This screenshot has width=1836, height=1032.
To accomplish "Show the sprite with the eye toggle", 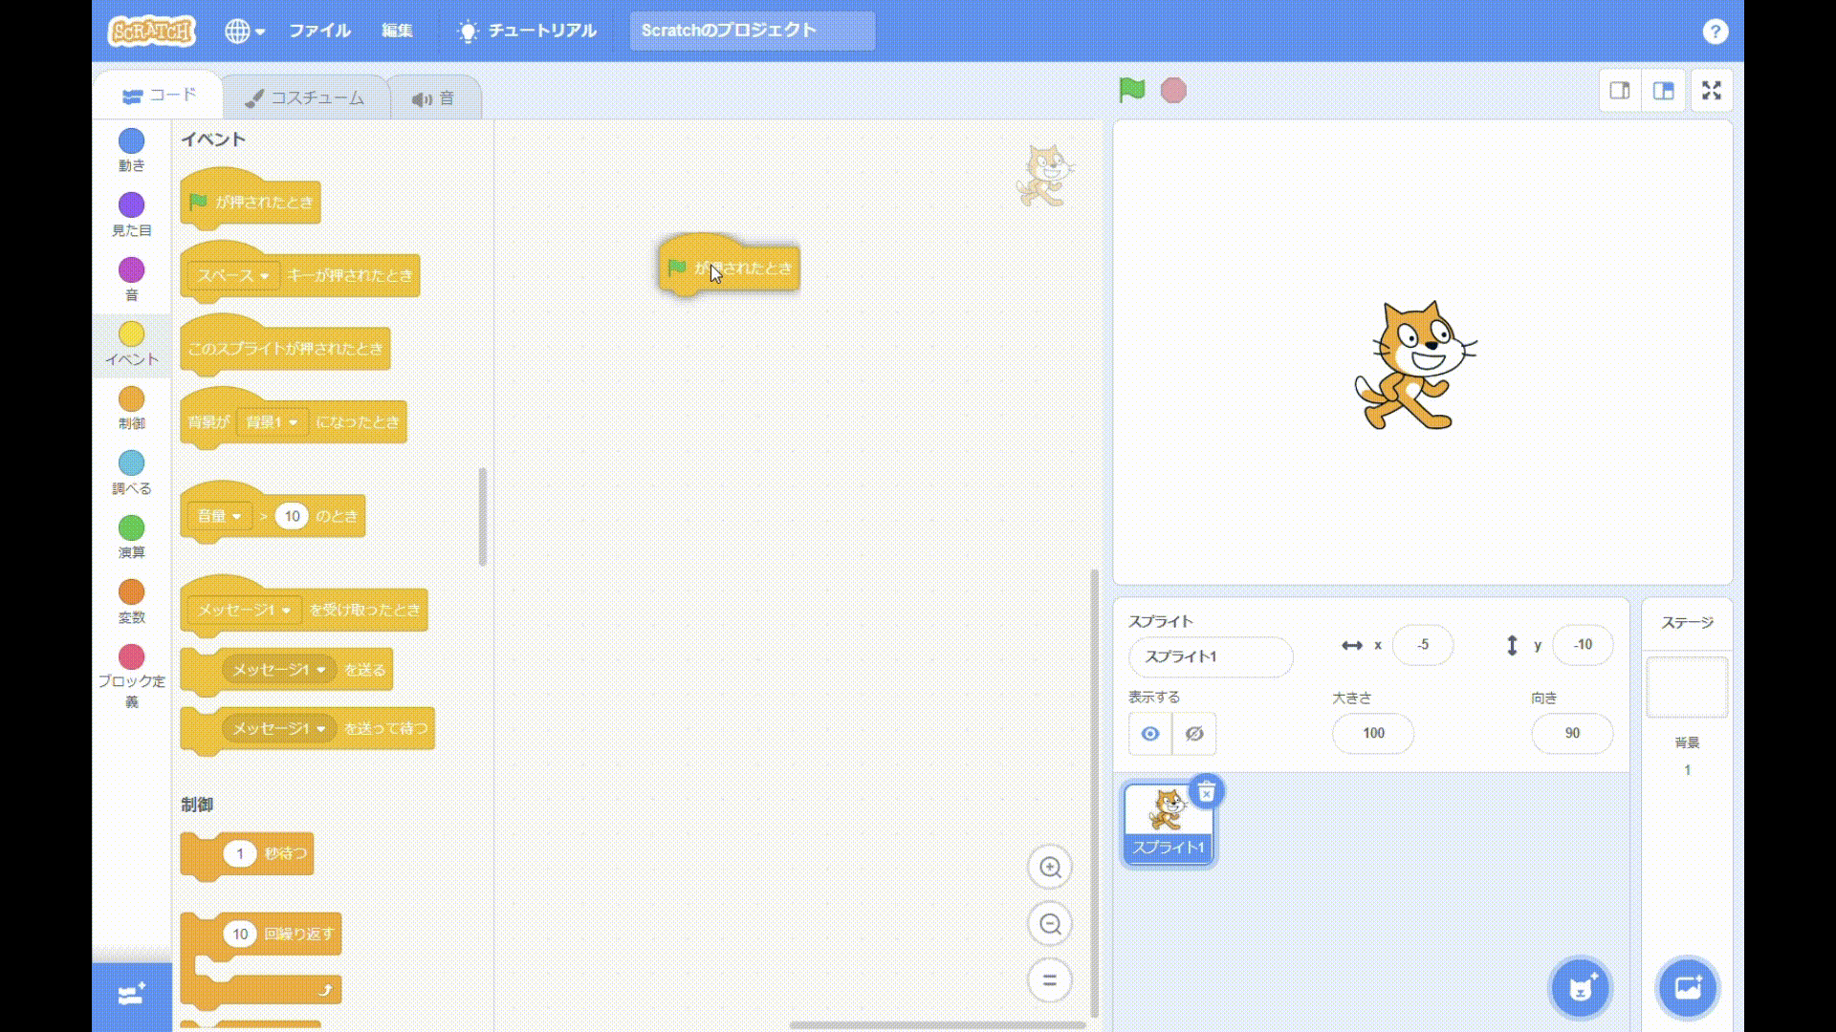I will [x=1149, y=734].
